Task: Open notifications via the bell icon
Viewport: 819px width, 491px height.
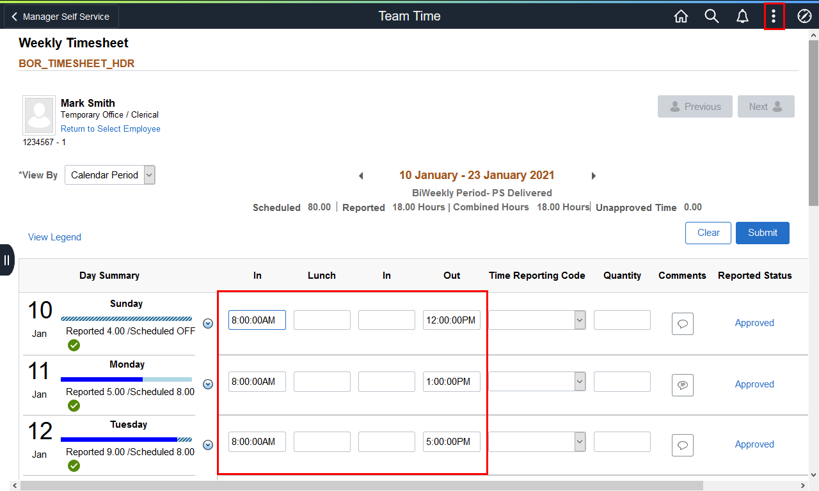Action: [742, 17]
